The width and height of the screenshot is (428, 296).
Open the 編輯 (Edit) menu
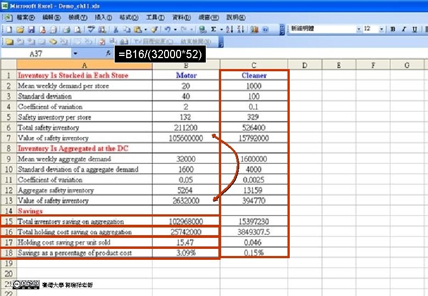[x=52, y=18]
